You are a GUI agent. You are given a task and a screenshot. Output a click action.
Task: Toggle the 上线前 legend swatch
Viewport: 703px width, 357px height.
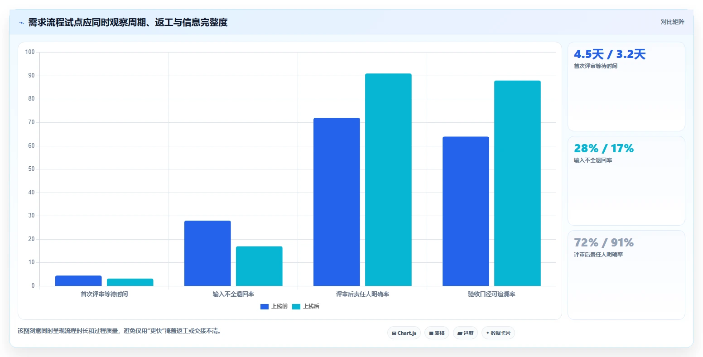265,307
